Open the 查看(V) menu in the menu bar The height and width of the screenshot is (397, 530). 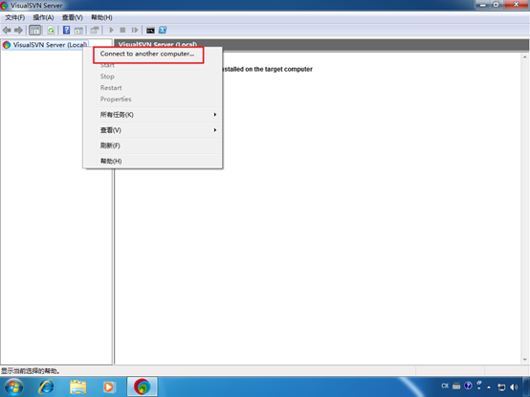pos(73,17)
